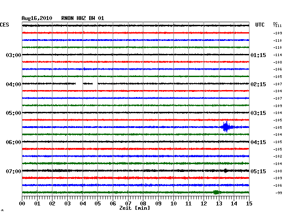
Task: Select the DC offset value -102
Action: click(277, 156)
